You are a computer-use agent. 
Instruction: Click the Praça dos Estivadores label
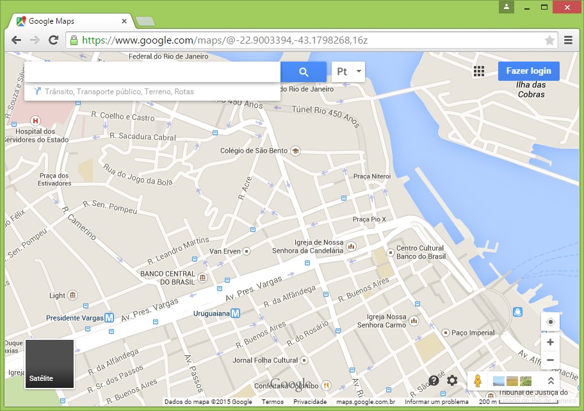pos(54,180)
